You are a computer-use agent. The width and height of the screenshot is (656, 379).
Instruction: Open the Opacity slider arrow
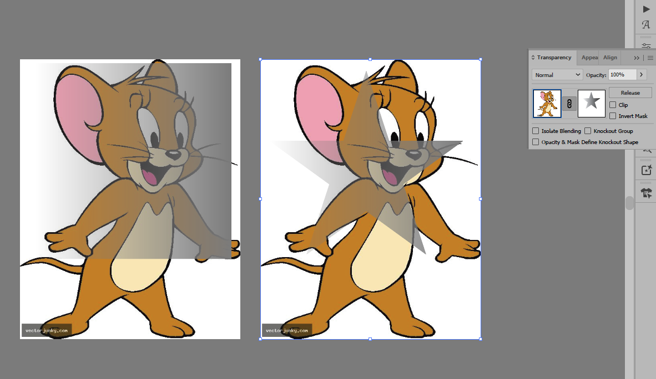click(x=642, y=74)
